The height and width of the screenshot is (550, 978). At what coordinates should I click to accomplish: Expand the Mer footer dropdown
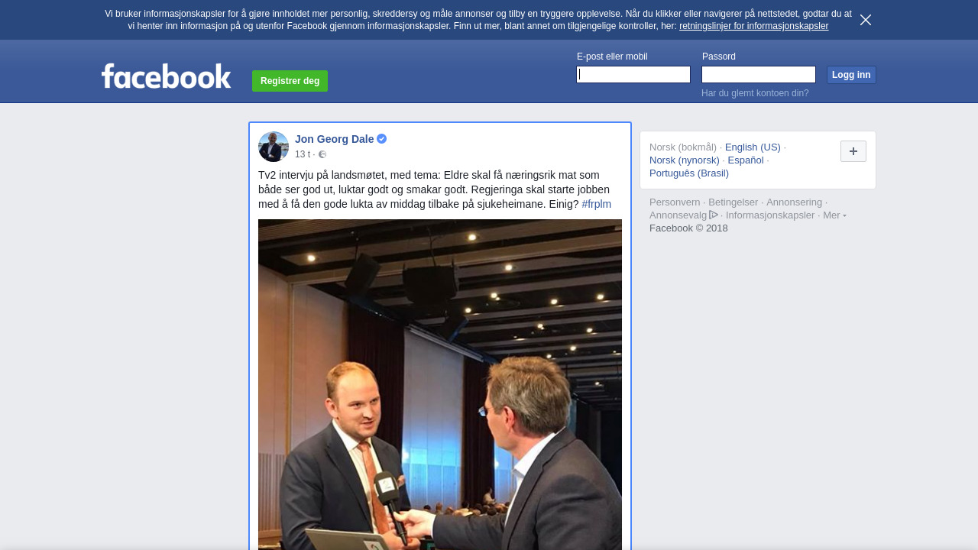pyautogui.click(x=834, y=215)
